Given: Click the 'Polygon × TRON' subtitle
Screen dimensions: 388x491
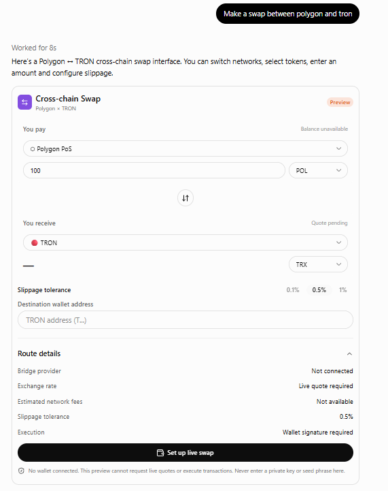Looking at the screenshot, I should coord(56,109).
